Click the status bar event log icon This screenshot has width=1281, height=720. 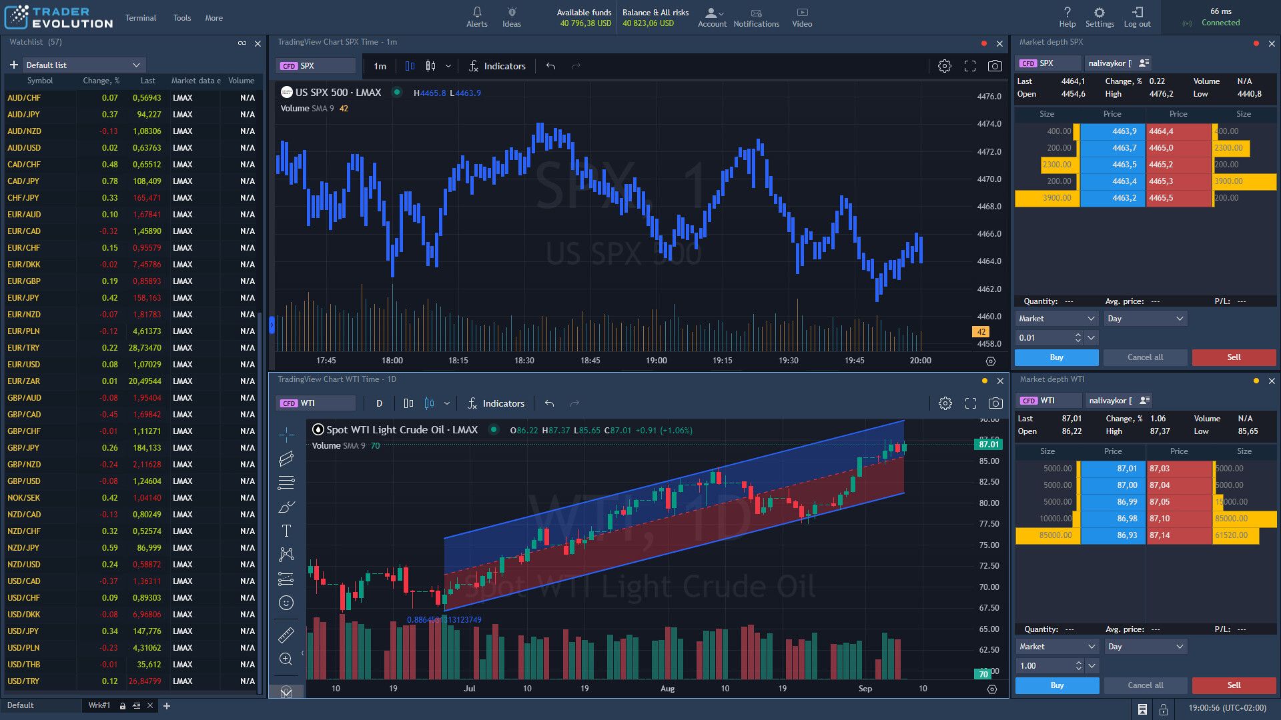pos(1142,709)
